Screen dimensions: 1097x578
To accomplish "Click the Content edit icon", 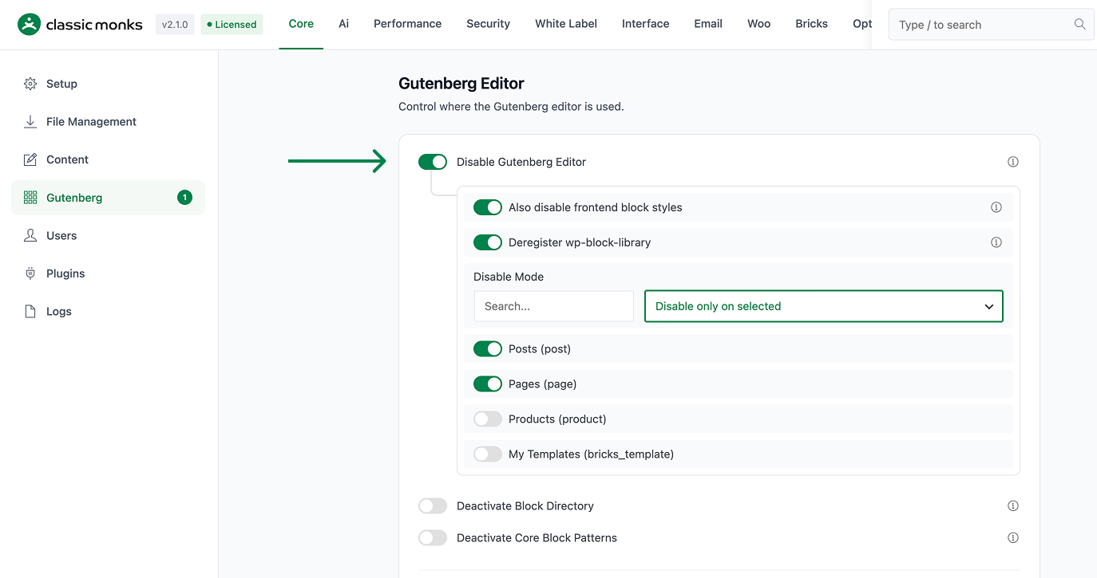I will click(x=30, y=159).
